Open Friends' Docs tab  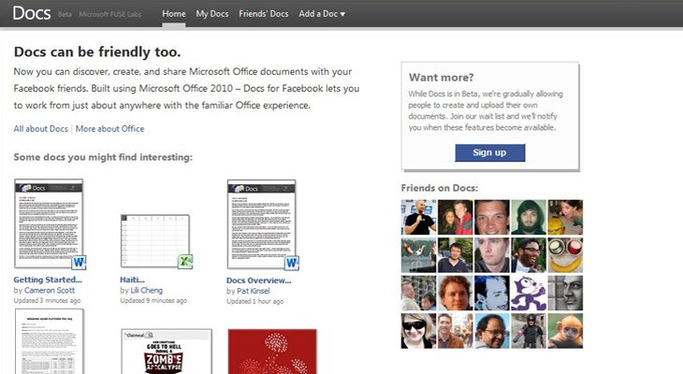pyautogui.click(x=264, y=14)
